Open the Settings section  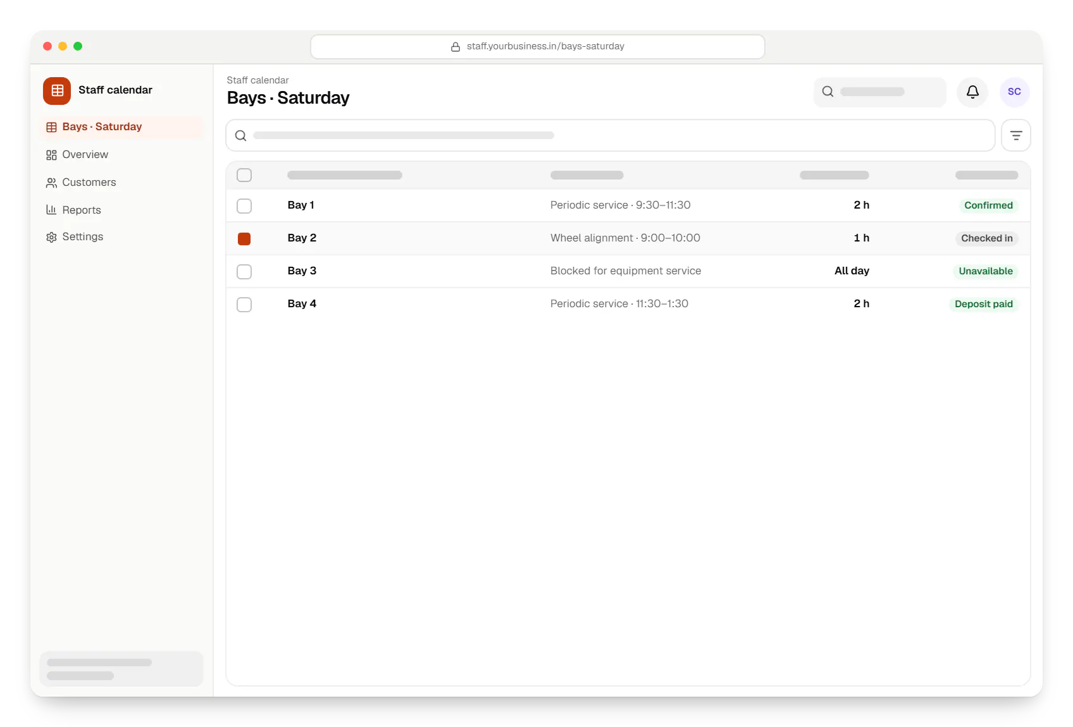coord(121,237)
